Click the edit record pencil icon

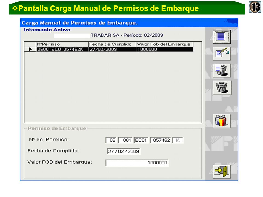[x=222, y=54]
